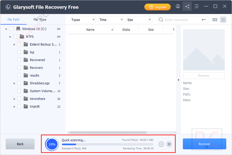The height and width of the screenshot is (155, 232).
Task: Click the Back button
Action: click(x=20, y=144)
